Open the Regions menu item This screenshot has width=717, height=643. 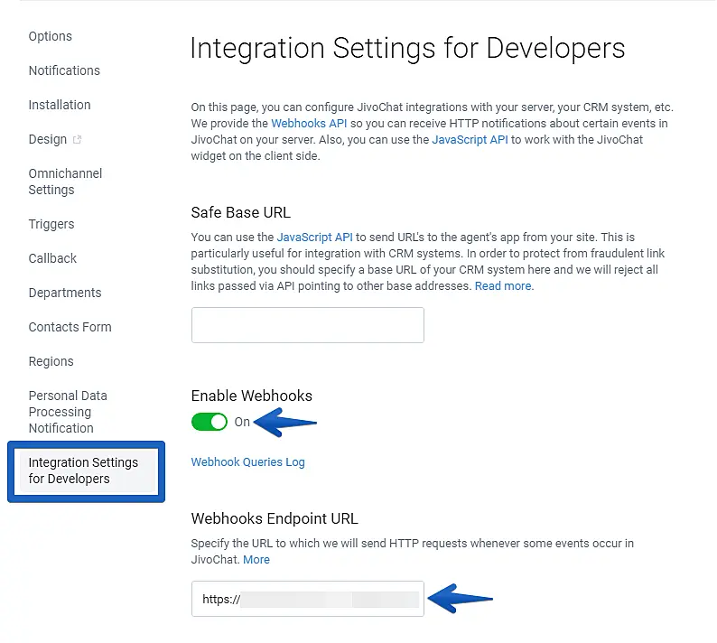pyautogui.click(x=51, y=361)
